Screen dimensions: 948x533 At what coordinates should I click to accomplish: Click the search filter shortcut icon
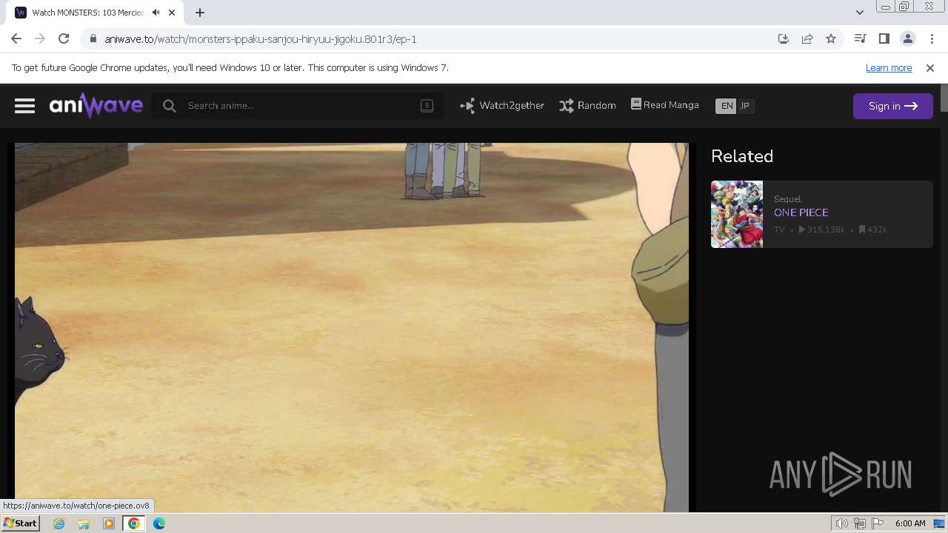click(427, 106)
